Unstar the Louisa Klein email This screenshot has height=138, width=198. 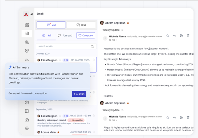(x=58, y=132)
